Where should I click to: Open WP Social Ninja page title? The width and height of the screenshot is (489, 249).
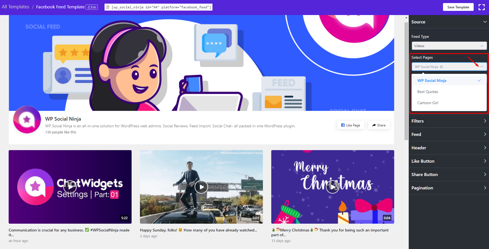pos(63,119)
